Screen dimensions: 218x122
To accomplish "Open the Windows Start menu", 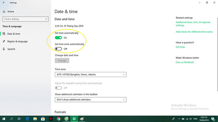I will point(4,119).
